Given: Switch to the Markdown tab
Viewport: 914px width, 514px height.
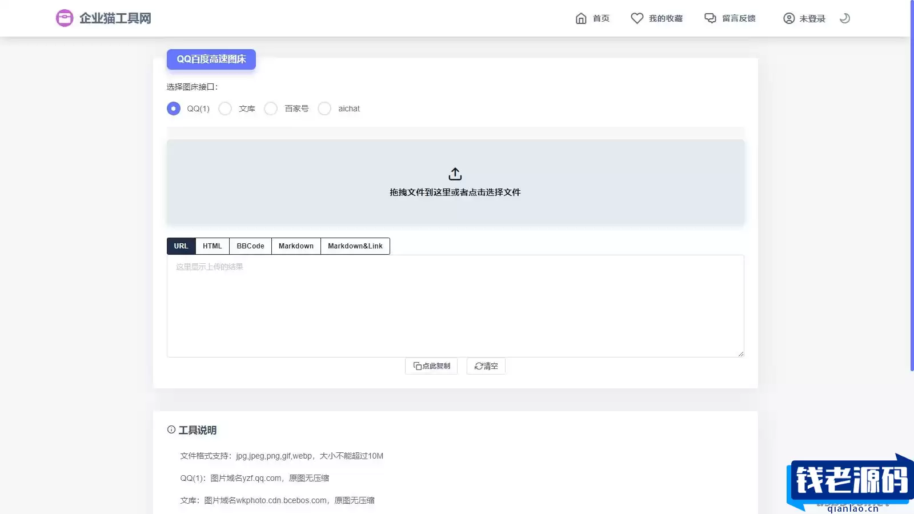Looking at the screenshot, I should pos(296,246).
